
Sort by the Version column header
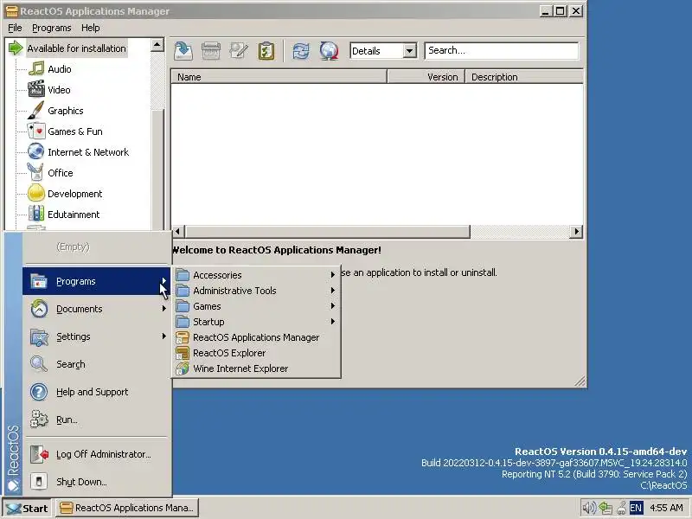click(x=426, y=77)
